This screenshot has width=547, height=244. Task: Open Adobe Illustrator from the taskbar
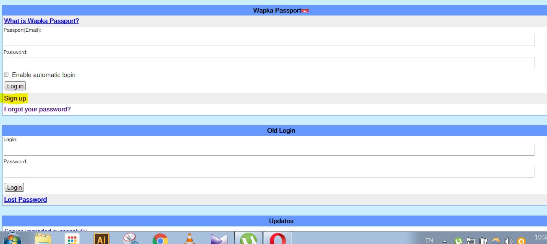coord(101,239)
